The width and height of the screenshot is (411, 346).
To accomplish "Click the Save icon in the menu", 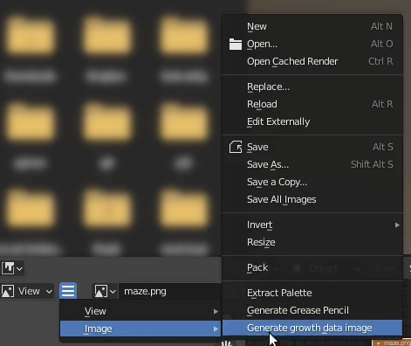I will pos(235,147).
